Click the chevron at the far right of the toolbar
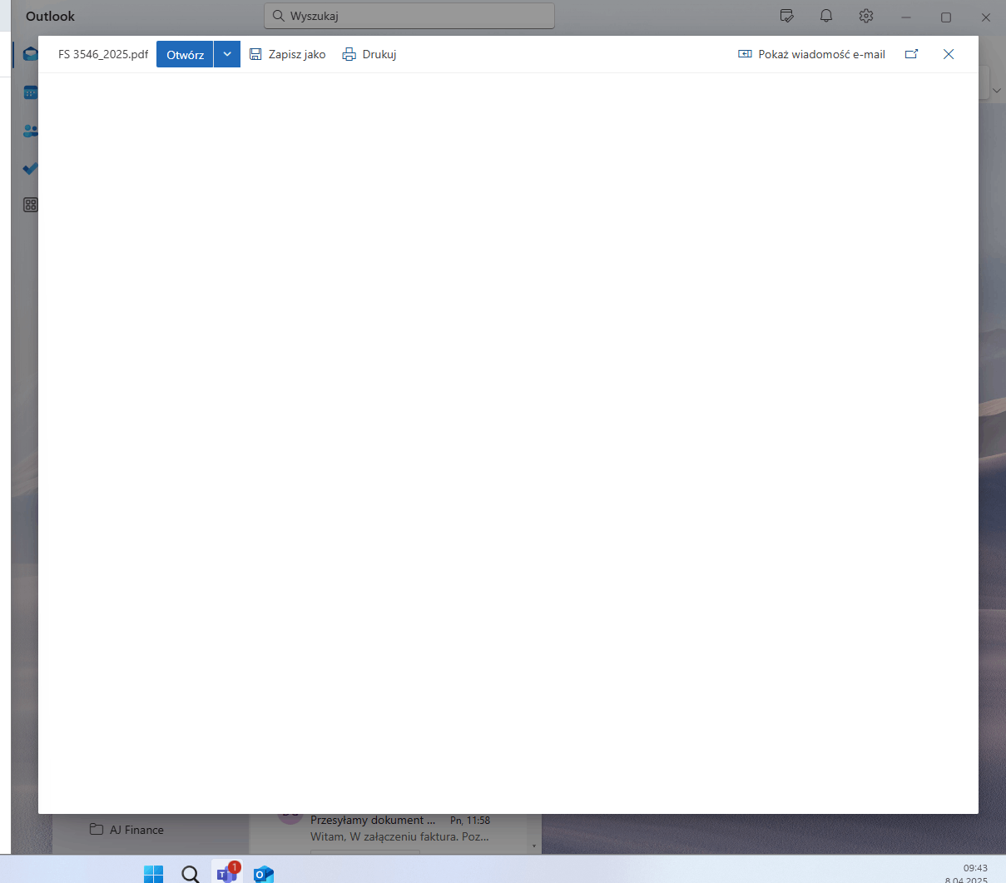1006x883 pixels. pyautogui.click(x=996, y=89)
